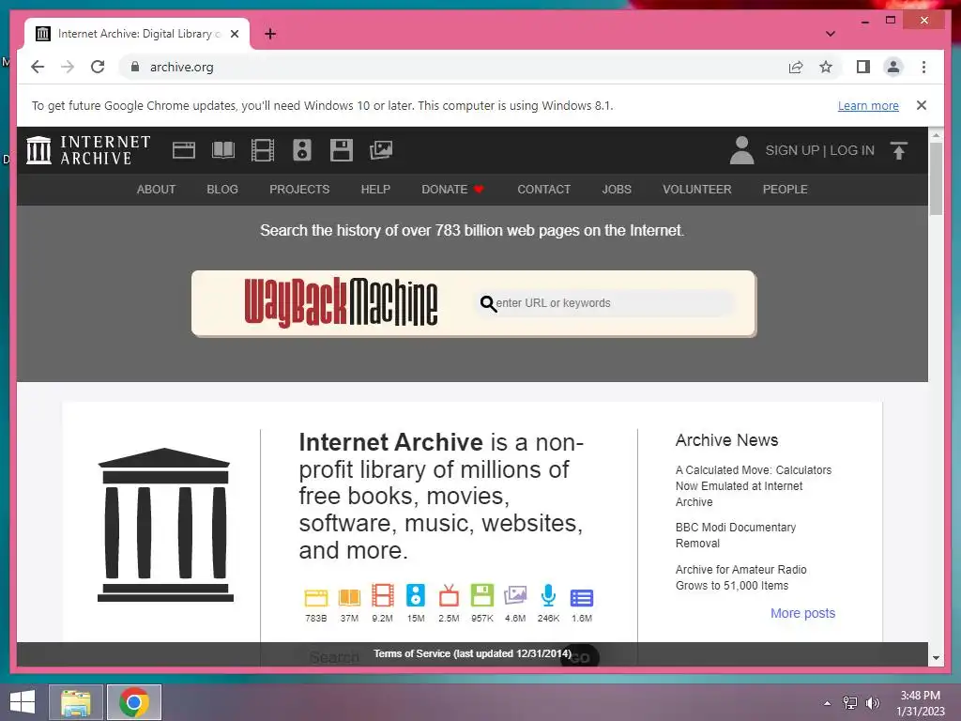Image resolution: width=961 pixels, height=721 pixels.
Task: Click the red film icon labeled 9.2M
Action: [x=383, y=596]
